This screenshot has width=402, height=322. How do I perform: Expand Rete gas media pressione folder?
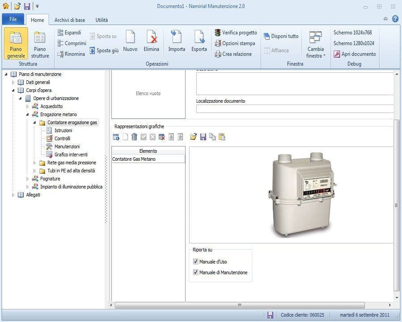(x=35, y=163)
